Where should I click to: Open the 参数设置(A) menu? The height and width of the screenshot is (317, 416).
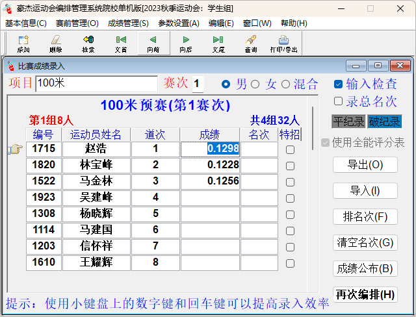tap(179, 23)
